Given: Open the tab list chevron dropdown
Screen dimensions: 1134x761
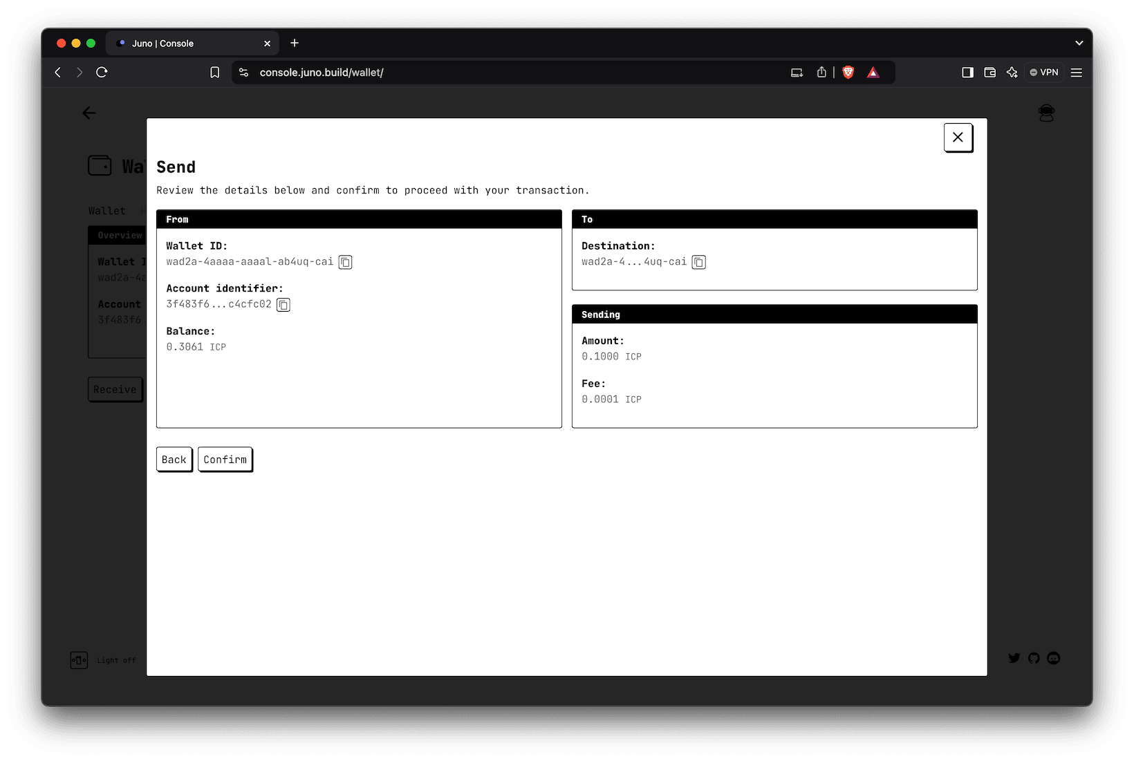Looking at the screenshot, I should (x=1079, y=43).
